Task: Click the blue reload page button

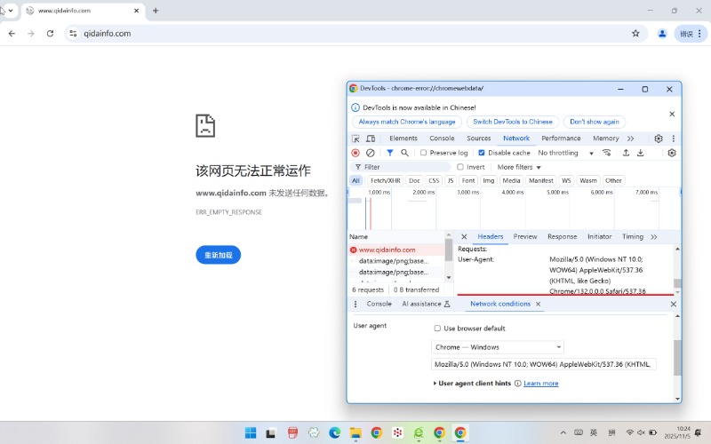Action: [x=218, y=255]
